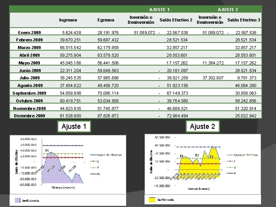Click Ingresos value "39.670.251"
Image resolution: width=276 pixels, height=207 pixels.
coord(70,40)
